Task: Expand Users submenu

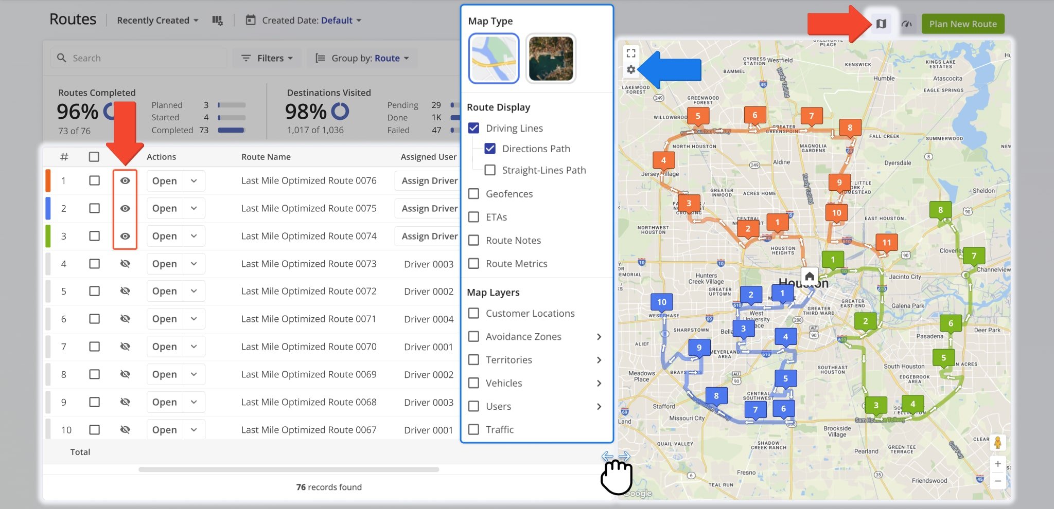Action: (599, 406)
